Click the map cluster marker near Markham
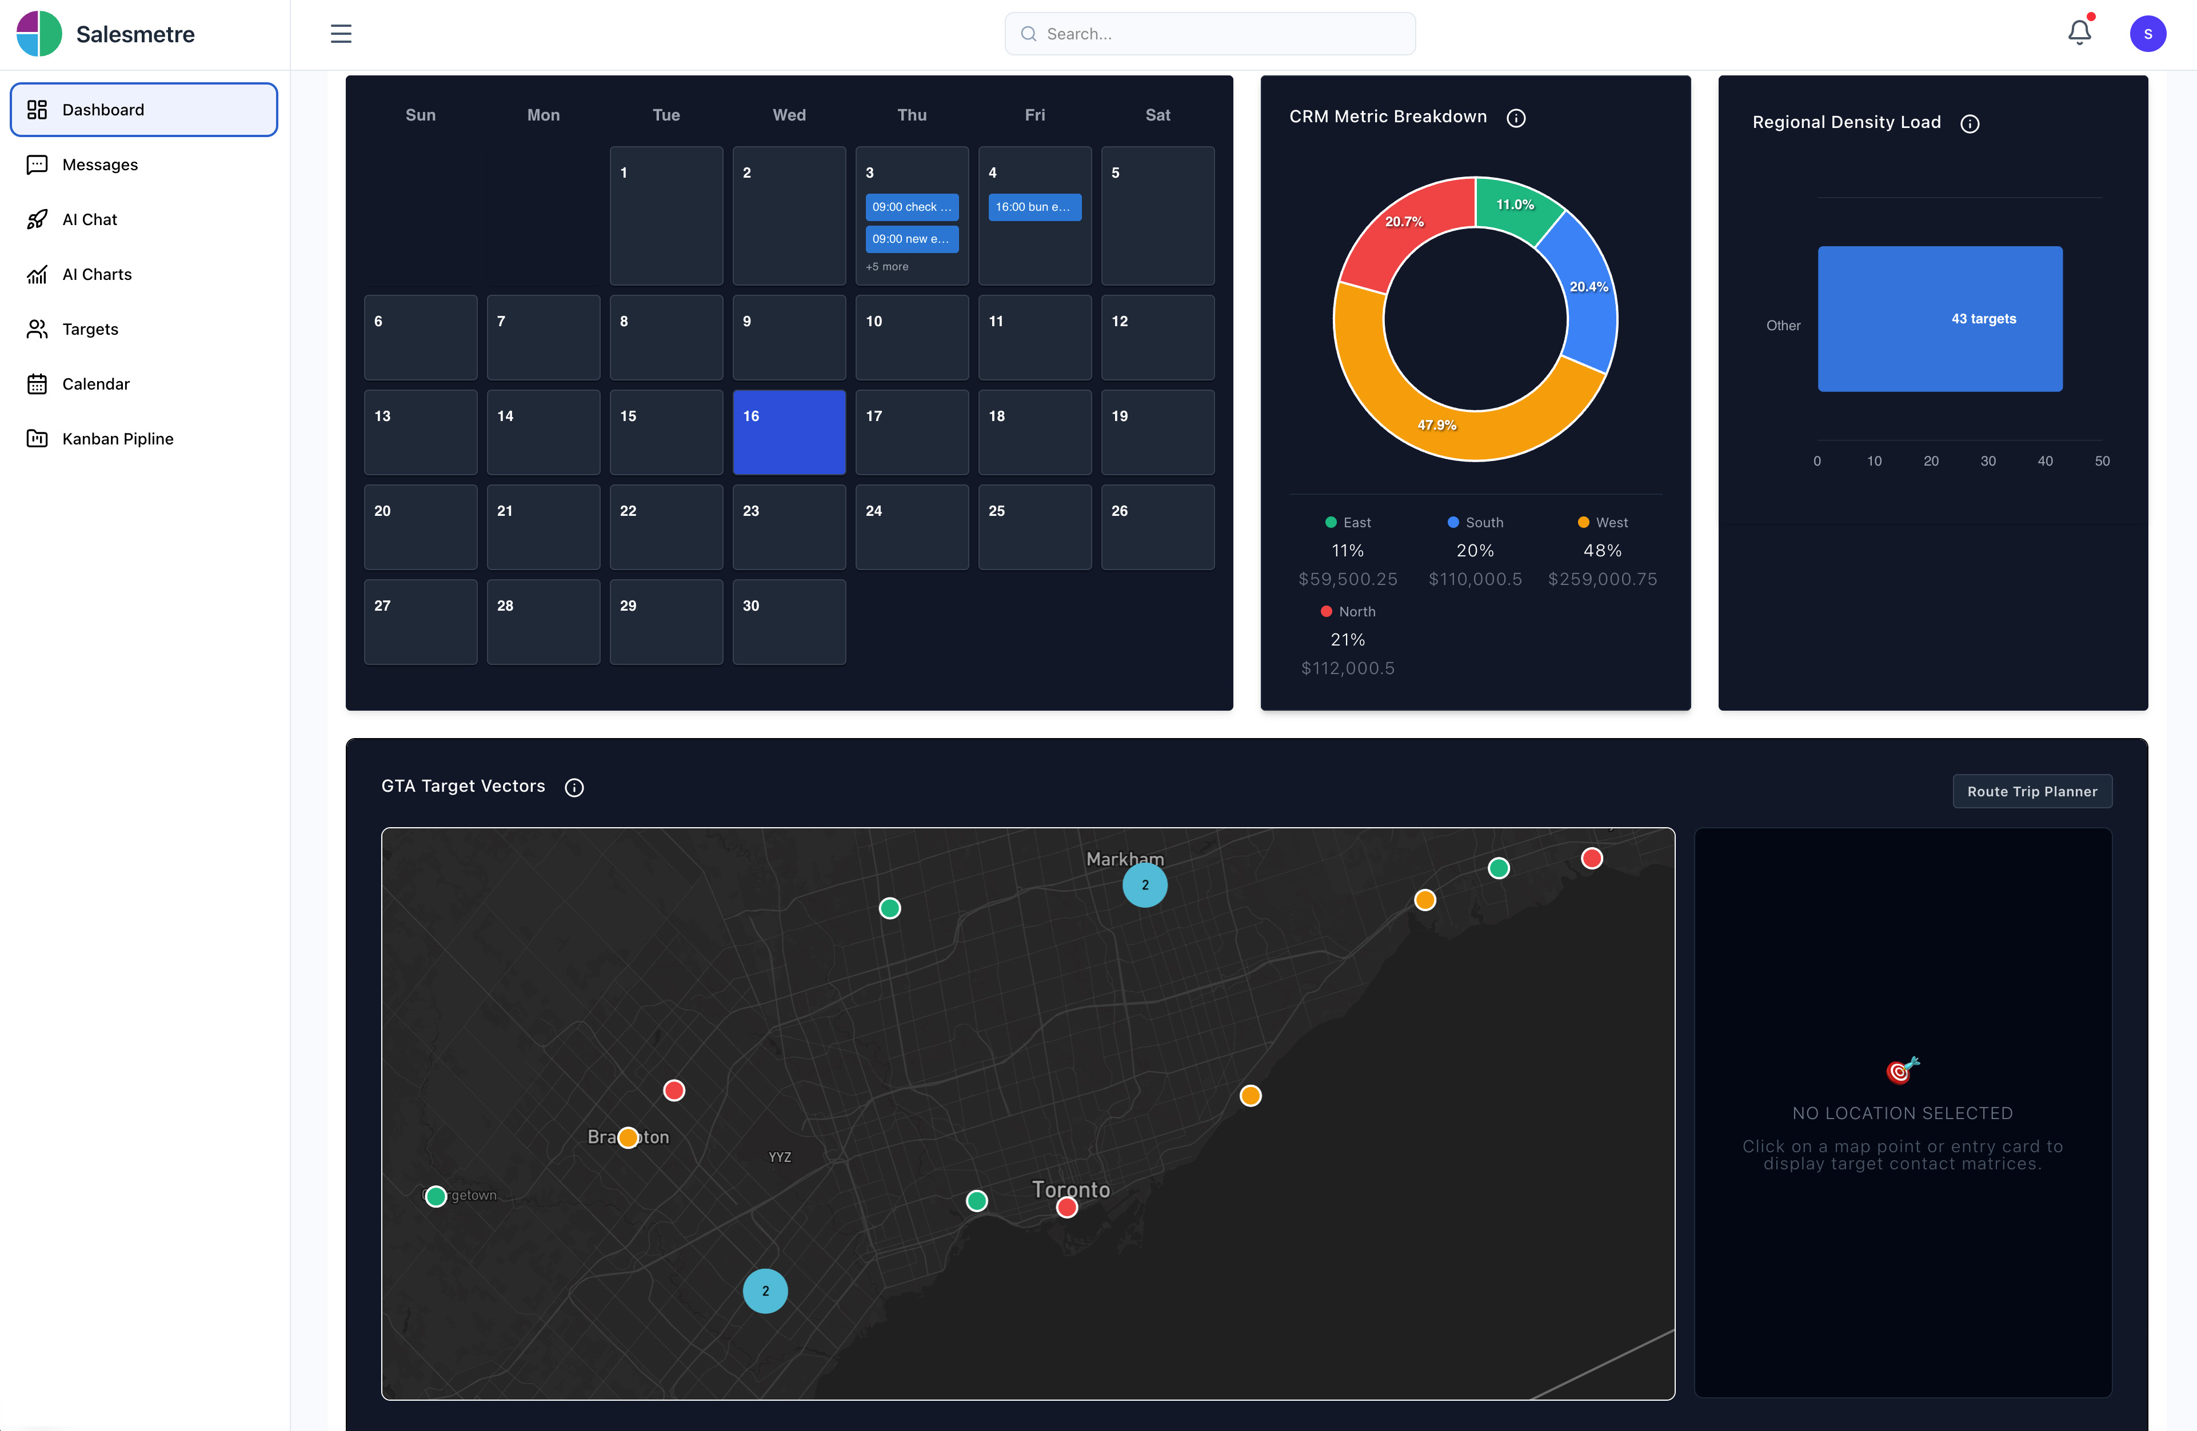 coord(1145,885)
